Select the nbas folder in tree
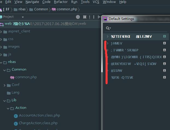 (12, 62)
